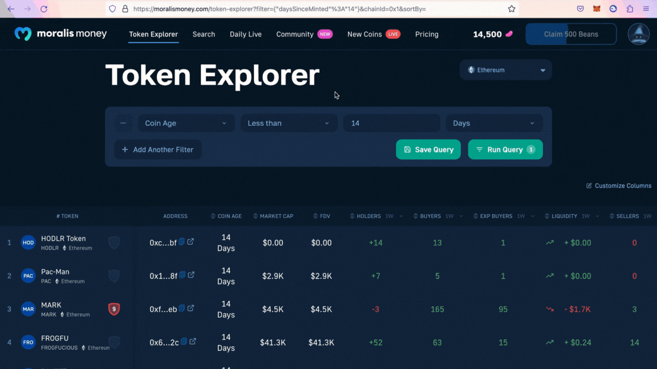
Task: Remove the Coin Age filter minus button
Action: click(x=123, y=123)
